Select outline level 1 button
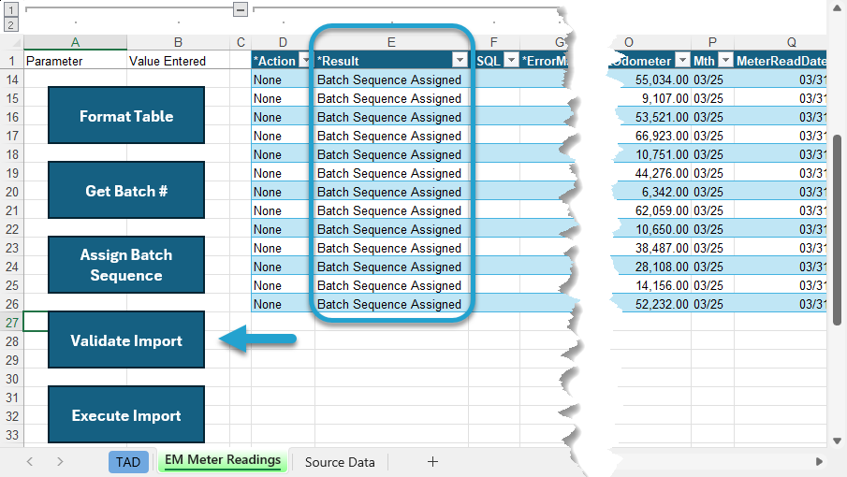 tap(11, 9)
